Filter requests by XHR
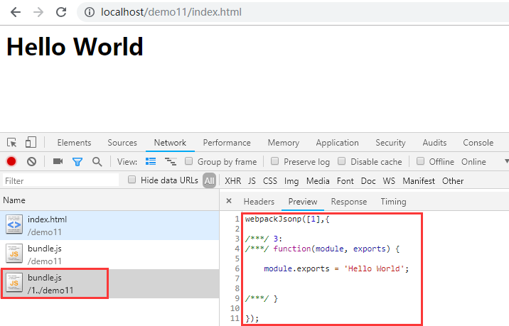Image resolution: width=509 pixels, height=326 pixels. coord(232,180)
